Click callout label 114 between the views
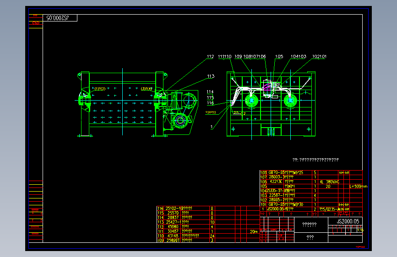This screenshot has width=397, height=257. 210,92
